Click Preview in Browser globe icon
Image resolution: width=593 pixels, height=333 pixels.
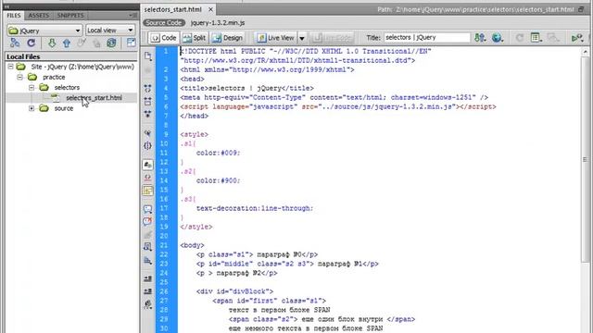point(498,37)
